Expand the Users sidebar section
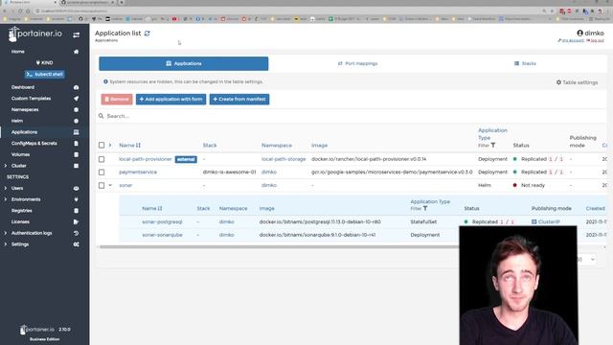The width and height of the screenshot is (613, 345). 6,189
